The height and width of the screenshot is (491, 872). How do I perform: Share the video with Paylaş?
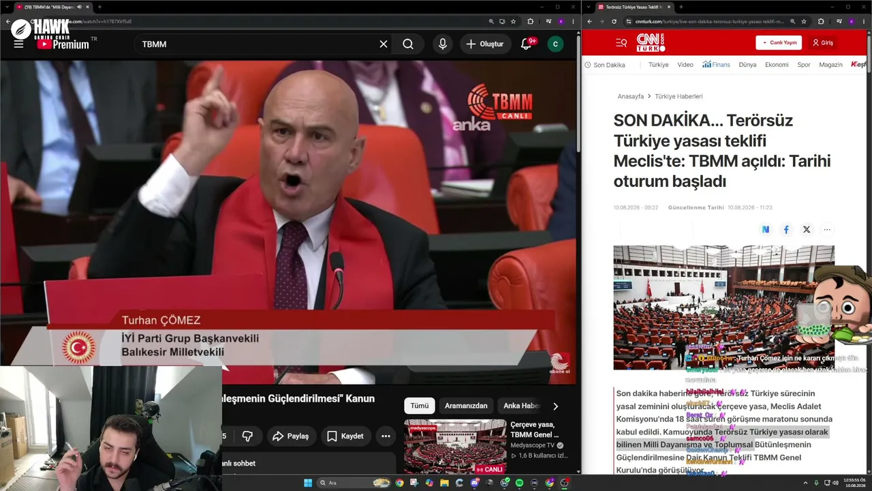point(291,436)
